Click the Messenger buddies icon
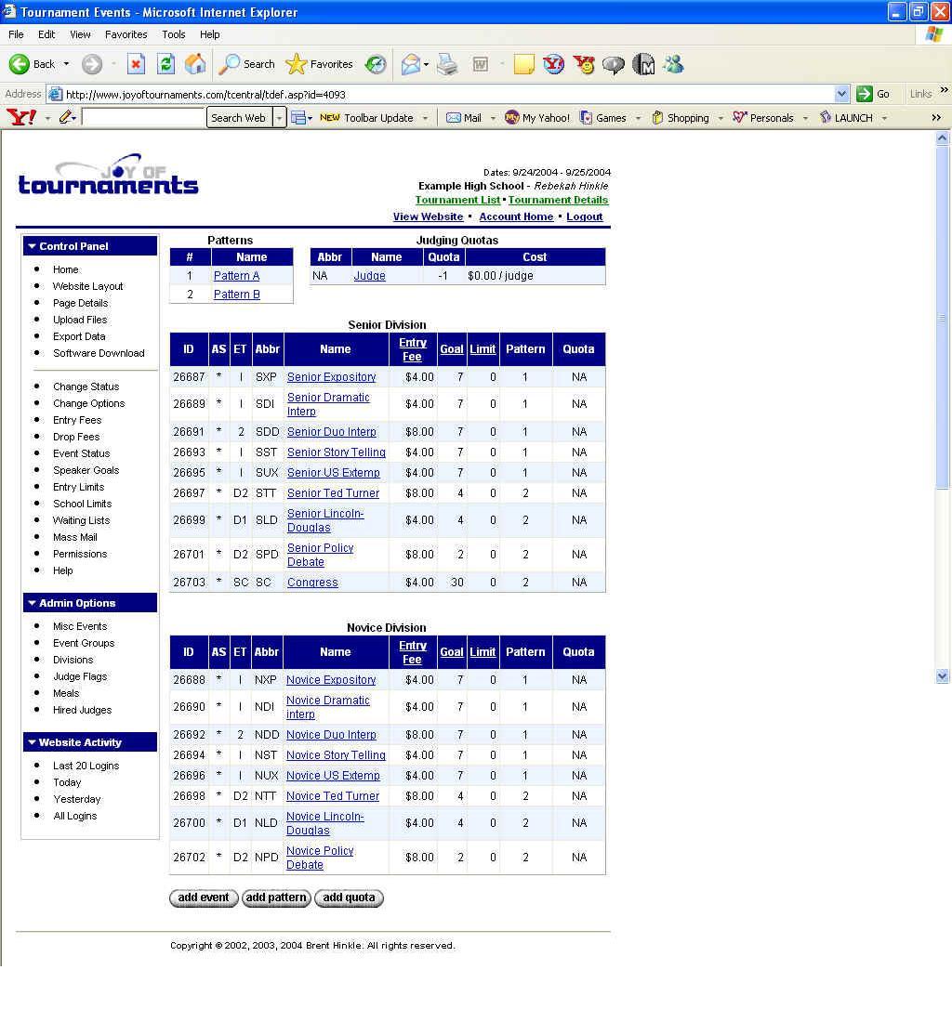952x1022 pixels. (x=673, y=64)
